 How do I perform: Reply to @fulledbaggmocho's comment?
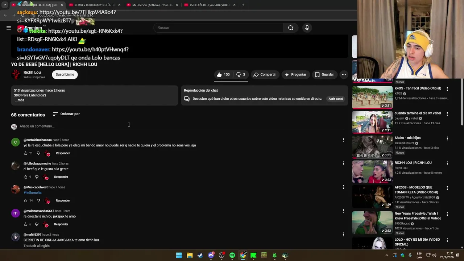click(61, 177)
